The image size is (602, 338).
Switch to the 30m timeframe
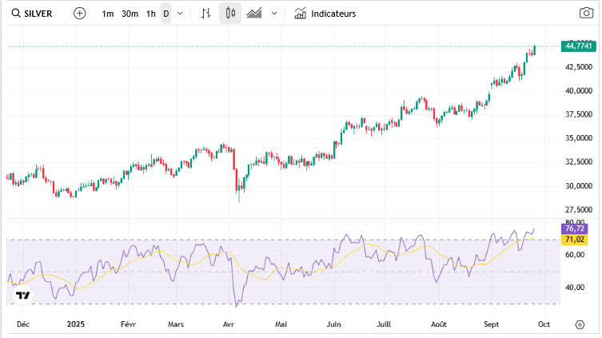(130, 14)
